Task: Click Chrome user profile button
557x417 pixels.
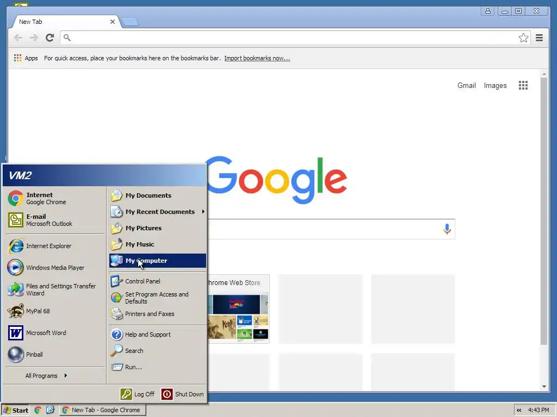Action: [488, 11]
